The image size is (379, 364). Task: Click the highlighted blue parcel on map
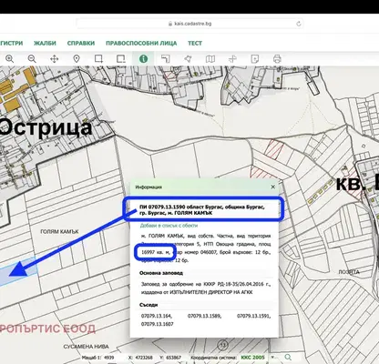(x=18, y=271)
